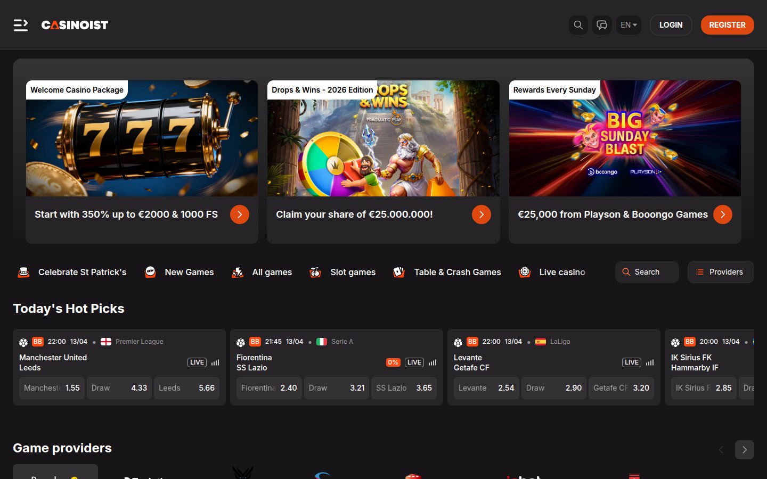
Task: Click the Slot games cherry icon
Action: tap(315, 272)
